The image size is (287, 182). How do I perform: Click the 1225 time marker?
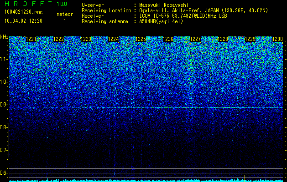tap(141, 39)
